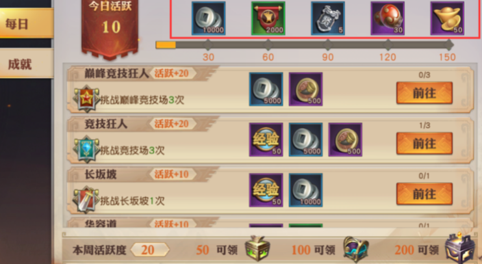This screenshot has width=482, height=264.
Task: Tap the 经验 50 reward in 竞技狂人 row
Action: (266, 140)
